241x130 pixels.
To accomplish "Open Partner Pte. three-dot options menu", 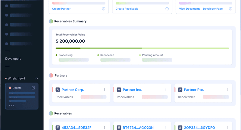I will click(x=227, y=90).
